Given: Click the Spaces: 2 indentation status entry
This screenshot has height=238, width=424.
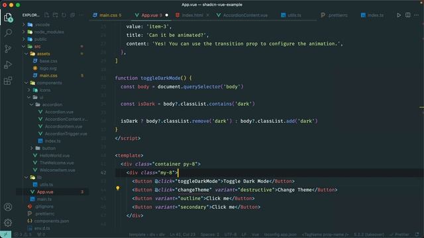Looking at the screenshot, I should pyautogui.click(x=209, y=235).
